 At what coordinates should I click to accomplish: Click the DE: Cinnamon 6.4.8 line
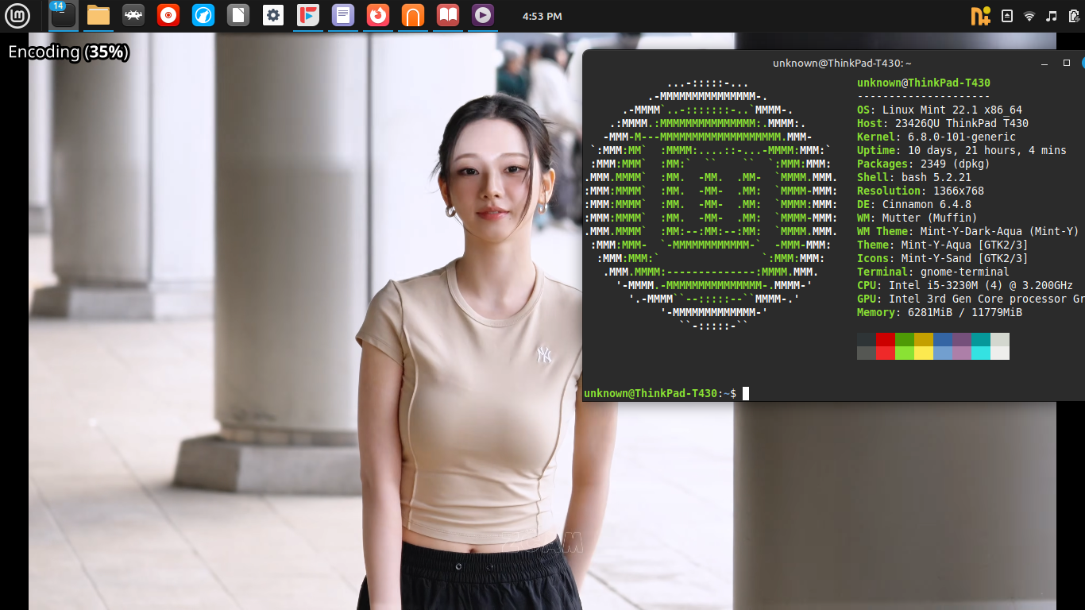point(914,204)
